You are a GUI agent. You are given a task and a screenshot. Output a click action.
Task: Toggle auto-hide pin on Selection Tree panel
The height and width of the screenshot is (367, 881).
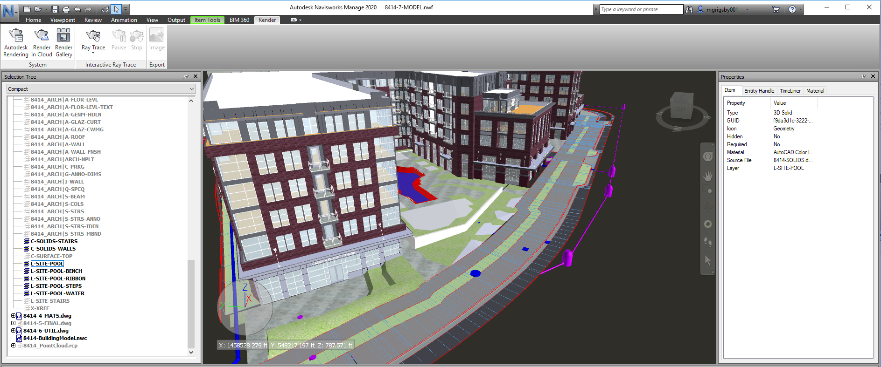click(x=187, y=76)
